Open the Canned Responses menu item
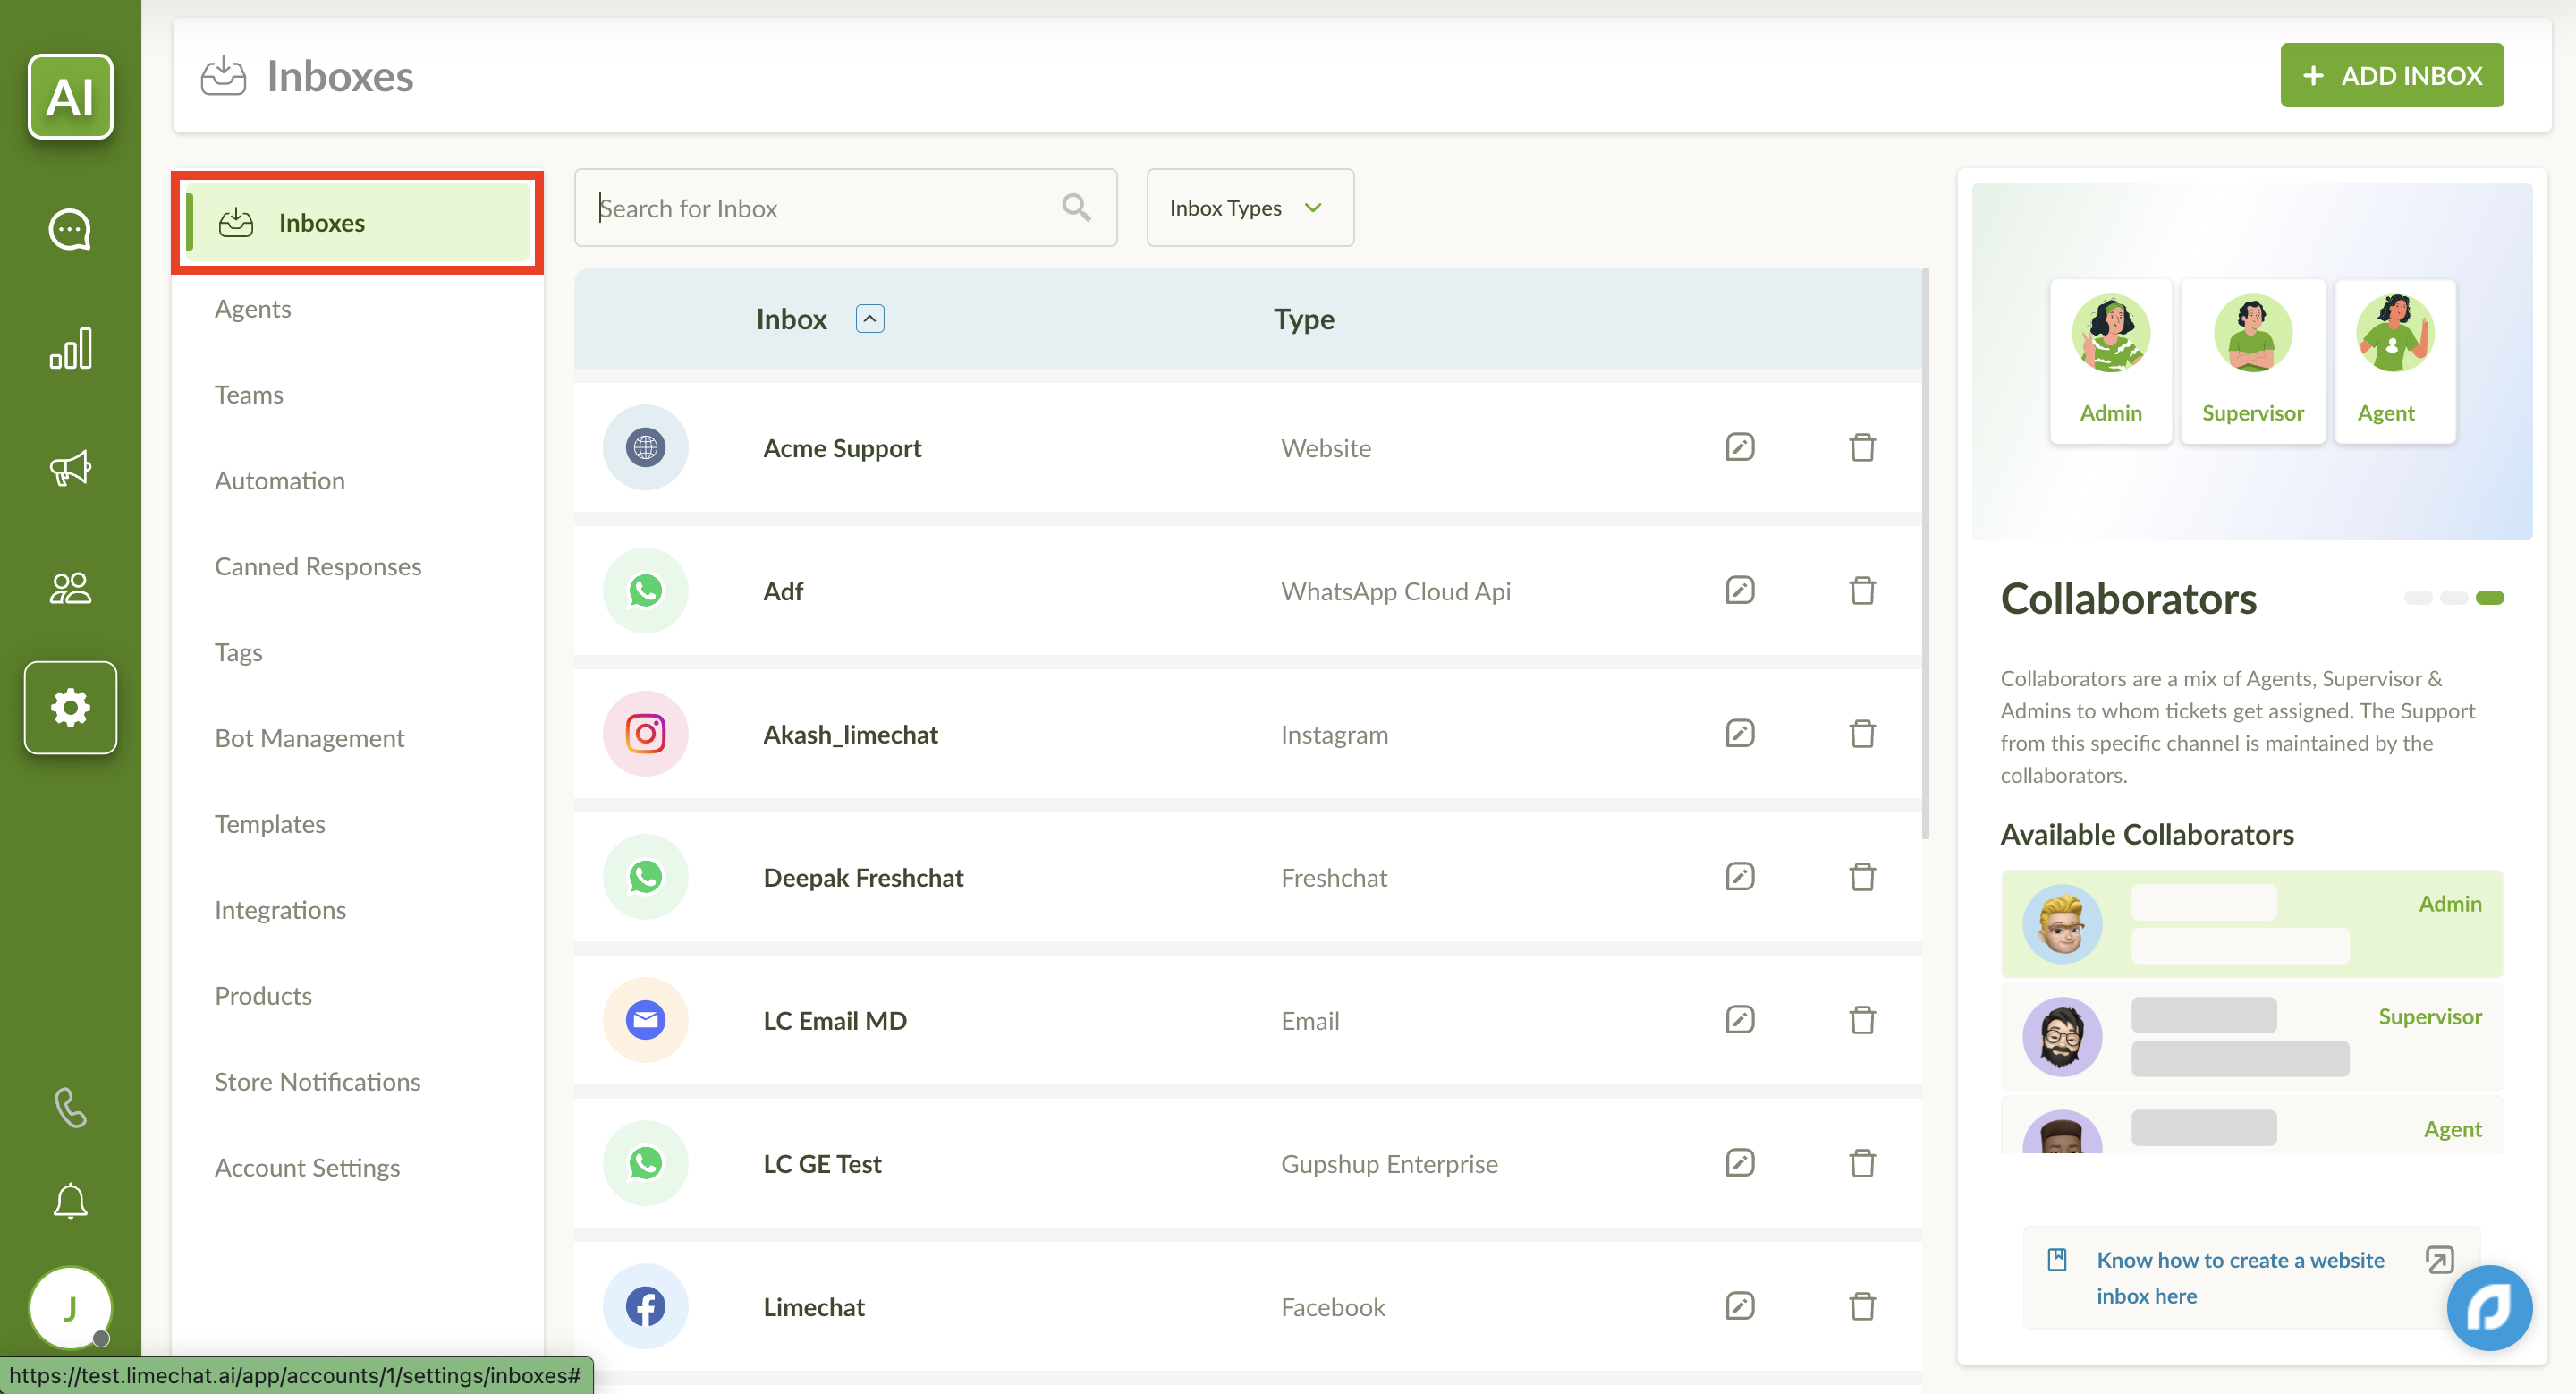 (318, 567)
